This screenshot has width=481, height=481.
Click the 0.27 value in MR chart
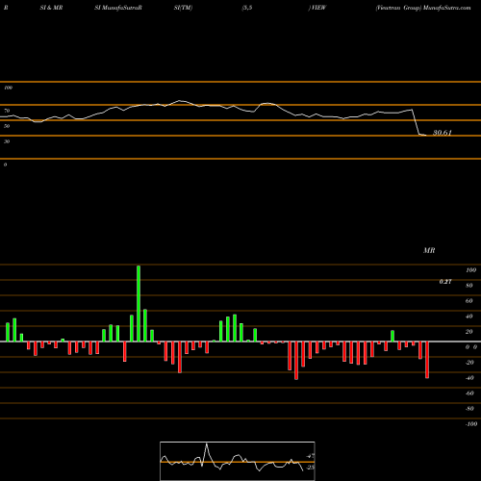(x=445, y=282)
